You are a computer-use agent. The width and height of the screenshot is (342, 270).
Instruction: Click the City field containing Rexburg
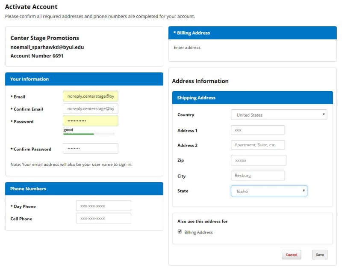coord(257,175)
